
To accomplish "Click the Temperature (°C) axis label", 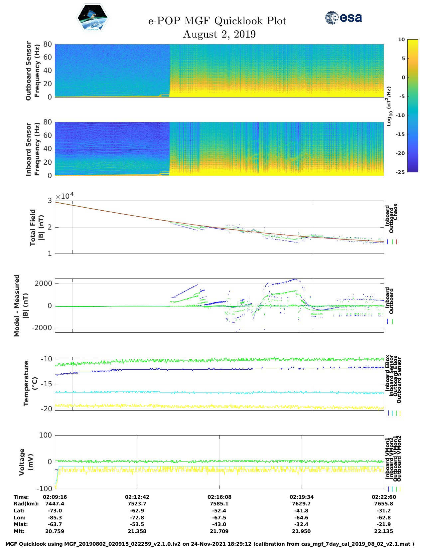I will pyautogui.click(x=31, y=383).
